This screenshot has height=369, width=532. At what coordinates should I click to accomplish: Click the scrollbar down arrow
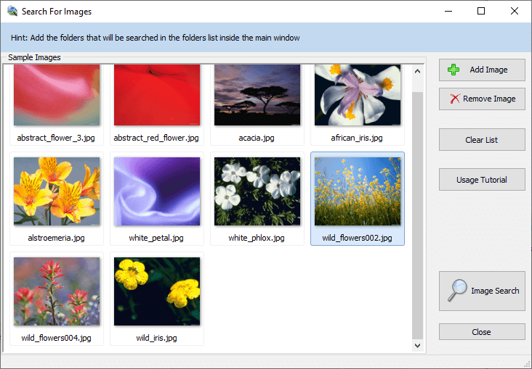point(417,346)
